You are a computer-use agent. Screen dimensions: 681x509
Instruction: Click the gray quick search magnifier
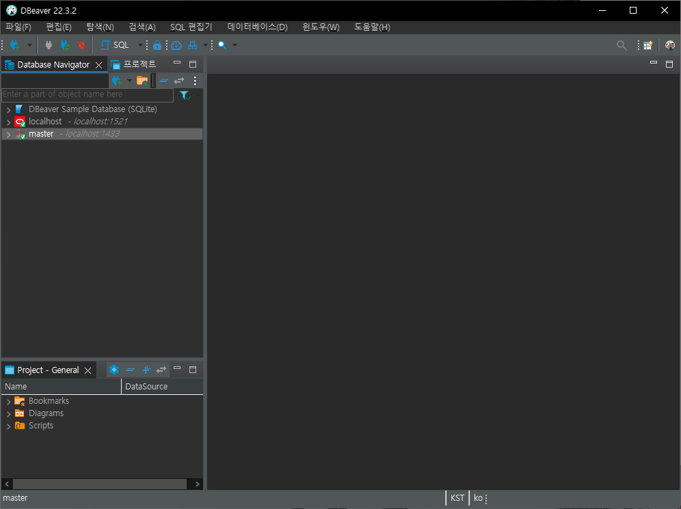(622, 45)
